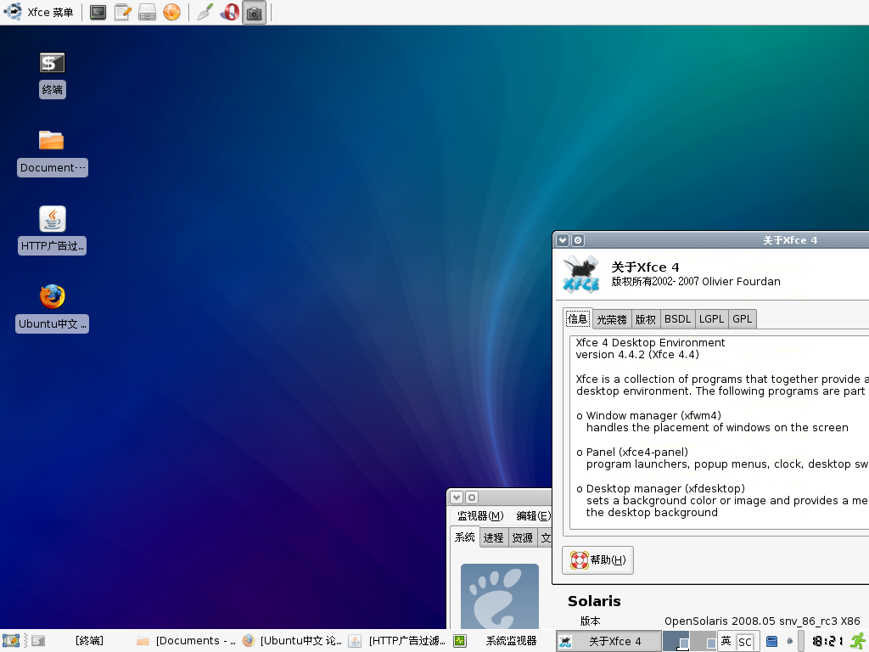This screenshot has width=869, height=652.
Task: Click the SC input method indicator
Action: [x=745, y=642]
